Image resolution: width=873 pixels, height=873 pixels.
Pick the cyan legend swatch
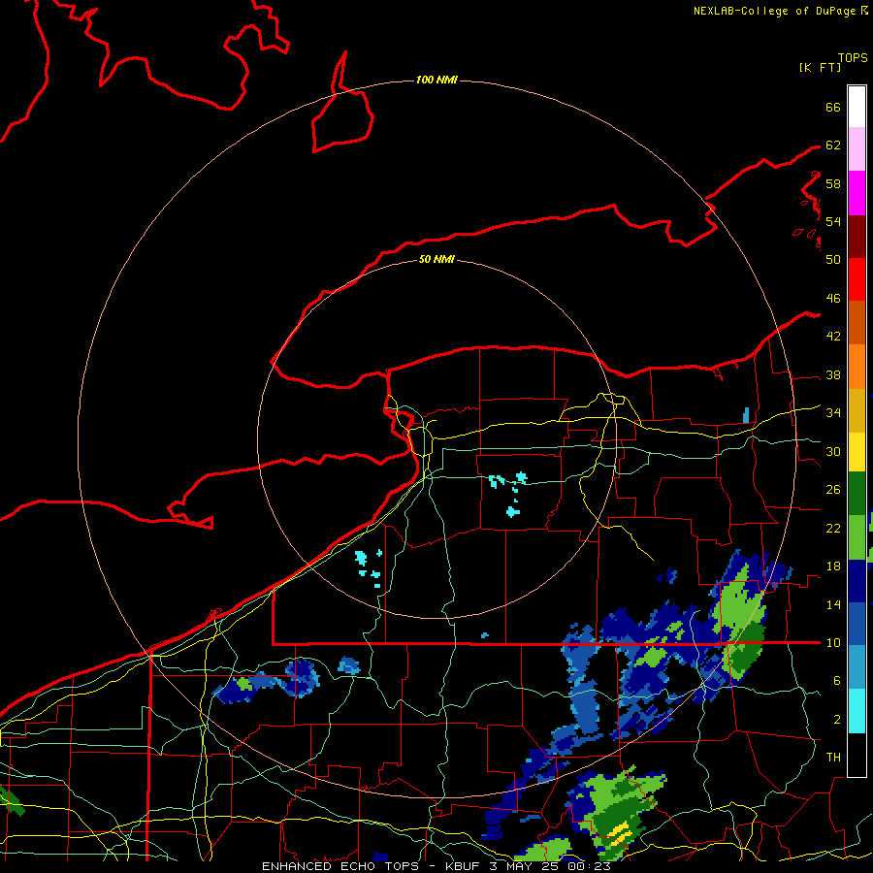(857, 711)
